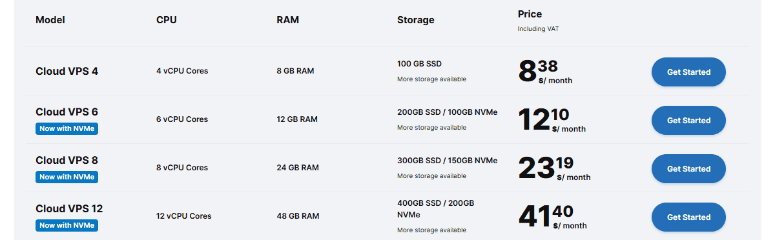Click the 24 GB RAM cell

pos(298,168)
